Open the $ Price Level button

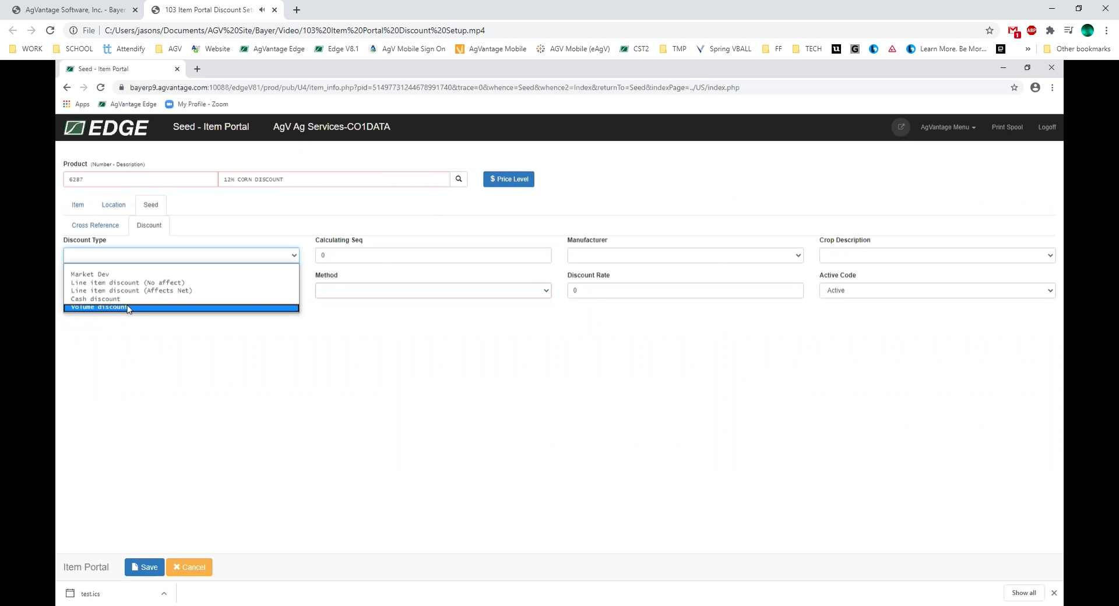509,179
